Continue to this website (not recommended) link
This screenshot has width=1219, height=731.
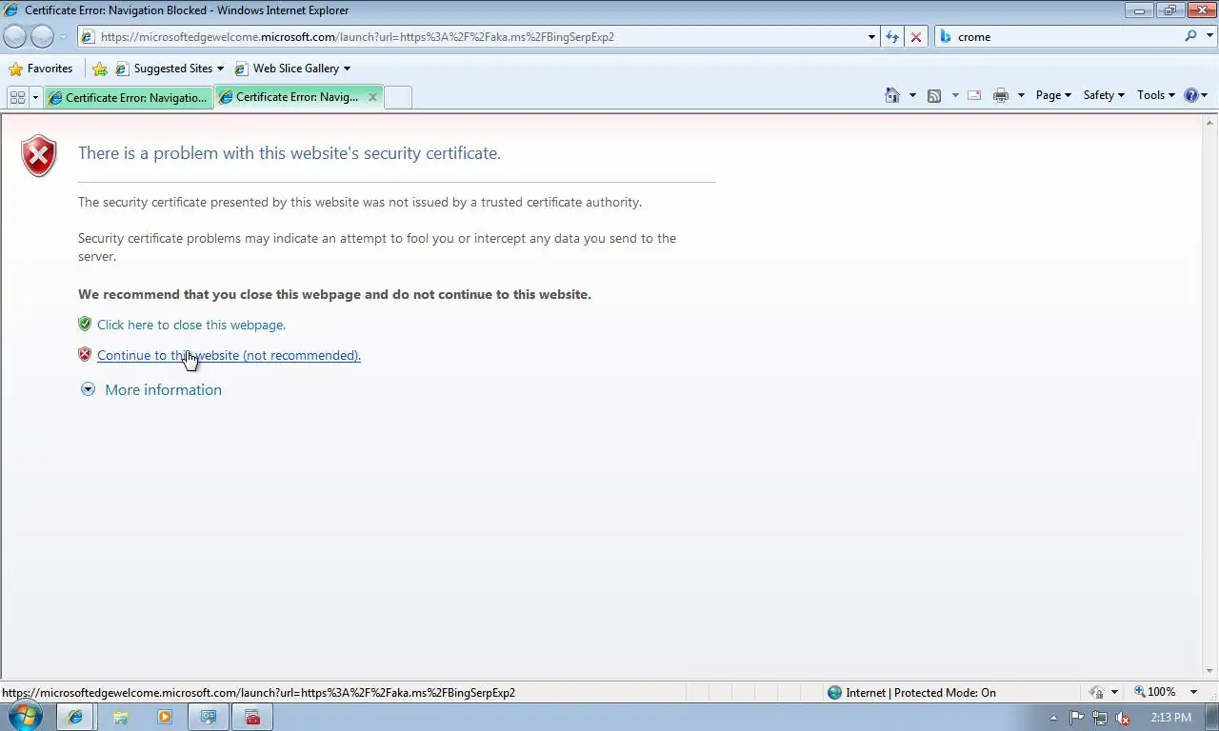pyautogui.click(x=229, y=355)
